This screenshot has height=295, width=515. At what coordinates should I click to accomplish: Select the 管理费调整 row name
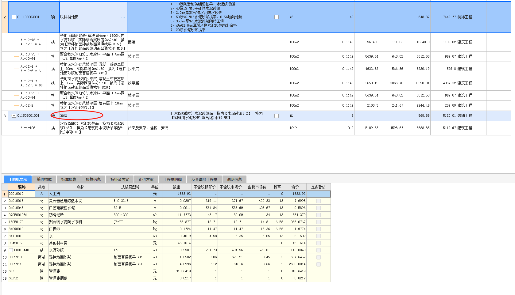tap(81, 278)
